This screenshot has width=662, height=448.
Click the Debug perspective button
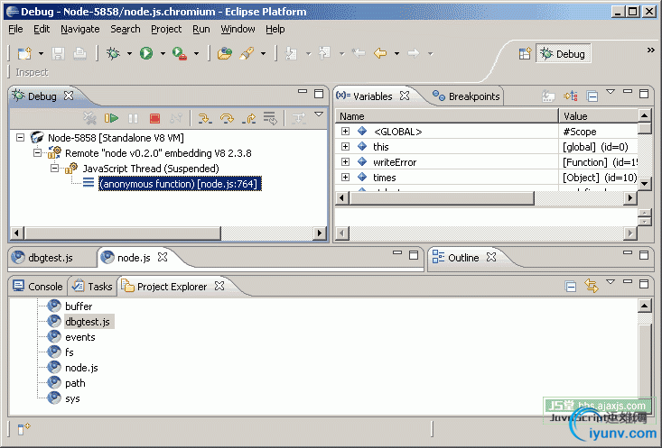564,54
